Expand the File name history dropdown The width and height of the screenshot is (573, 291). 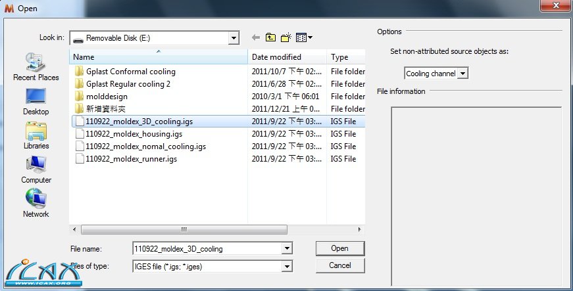tap(287, 249)
